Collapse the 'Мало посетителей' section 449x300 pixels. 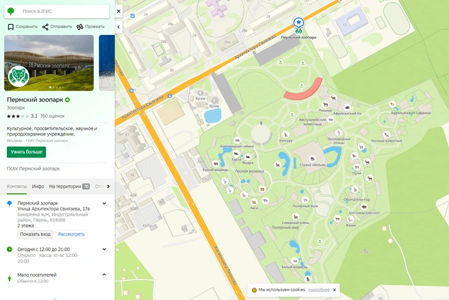click(x=104, y=275)
